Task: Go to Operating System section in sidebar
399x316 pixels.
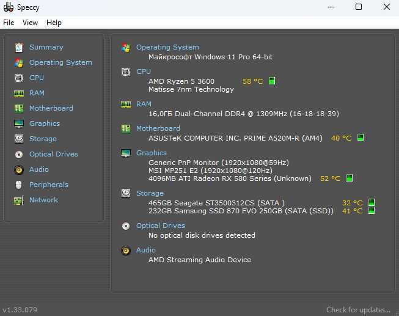Action: 60,62
